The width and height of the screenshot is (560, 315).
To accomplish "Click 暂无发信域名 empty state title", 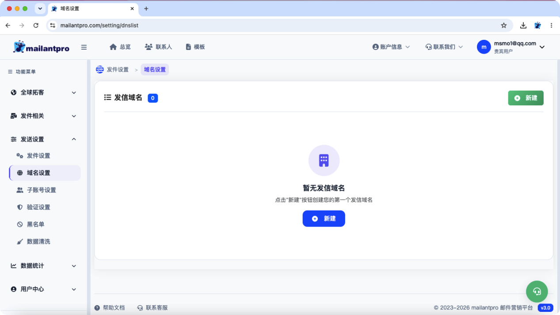I will 324,188.
